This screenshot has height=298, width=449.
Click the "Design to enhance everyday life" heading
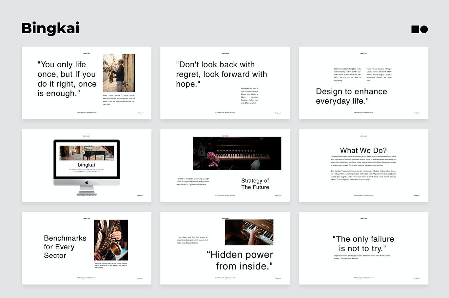click(351, 96)
